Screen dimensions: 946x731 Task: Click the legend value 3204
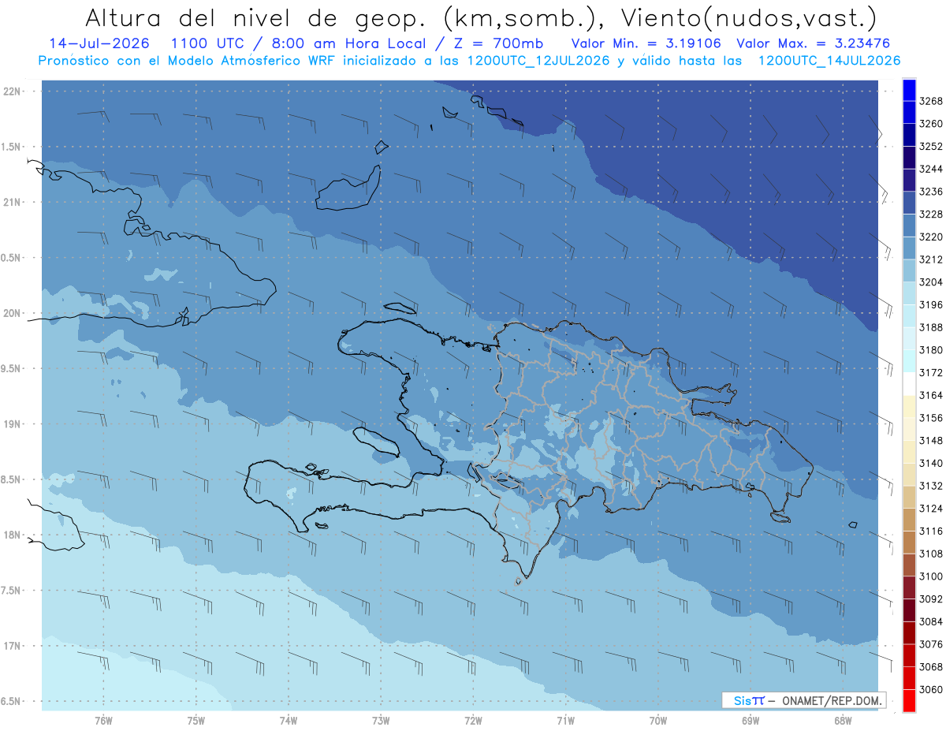click(x=931, y=282)
